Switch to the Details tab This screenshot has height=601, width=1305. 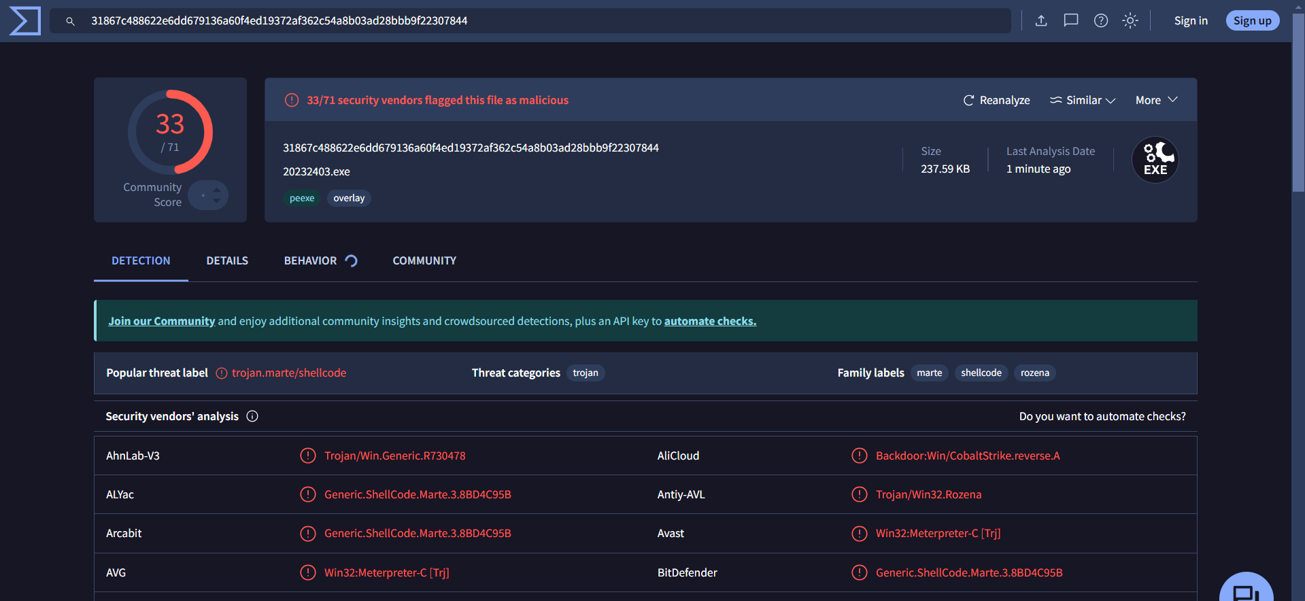[x=227, y=260]
